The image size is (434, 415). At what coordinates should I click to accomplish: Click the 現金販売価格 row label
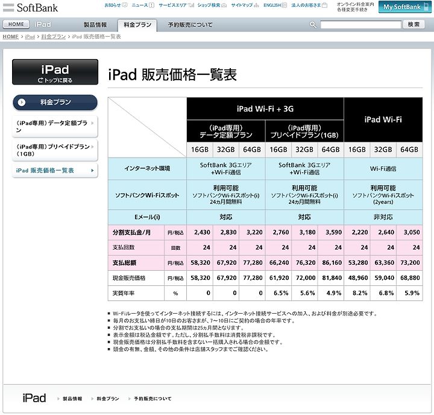click(129, 278)
